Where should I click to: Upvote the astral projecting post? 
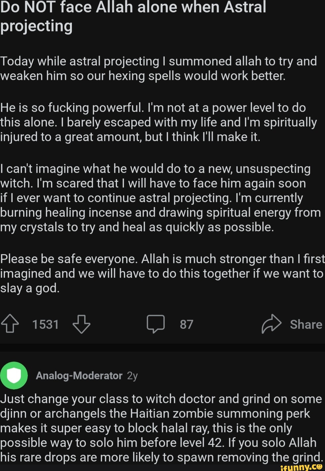[10, 324]
